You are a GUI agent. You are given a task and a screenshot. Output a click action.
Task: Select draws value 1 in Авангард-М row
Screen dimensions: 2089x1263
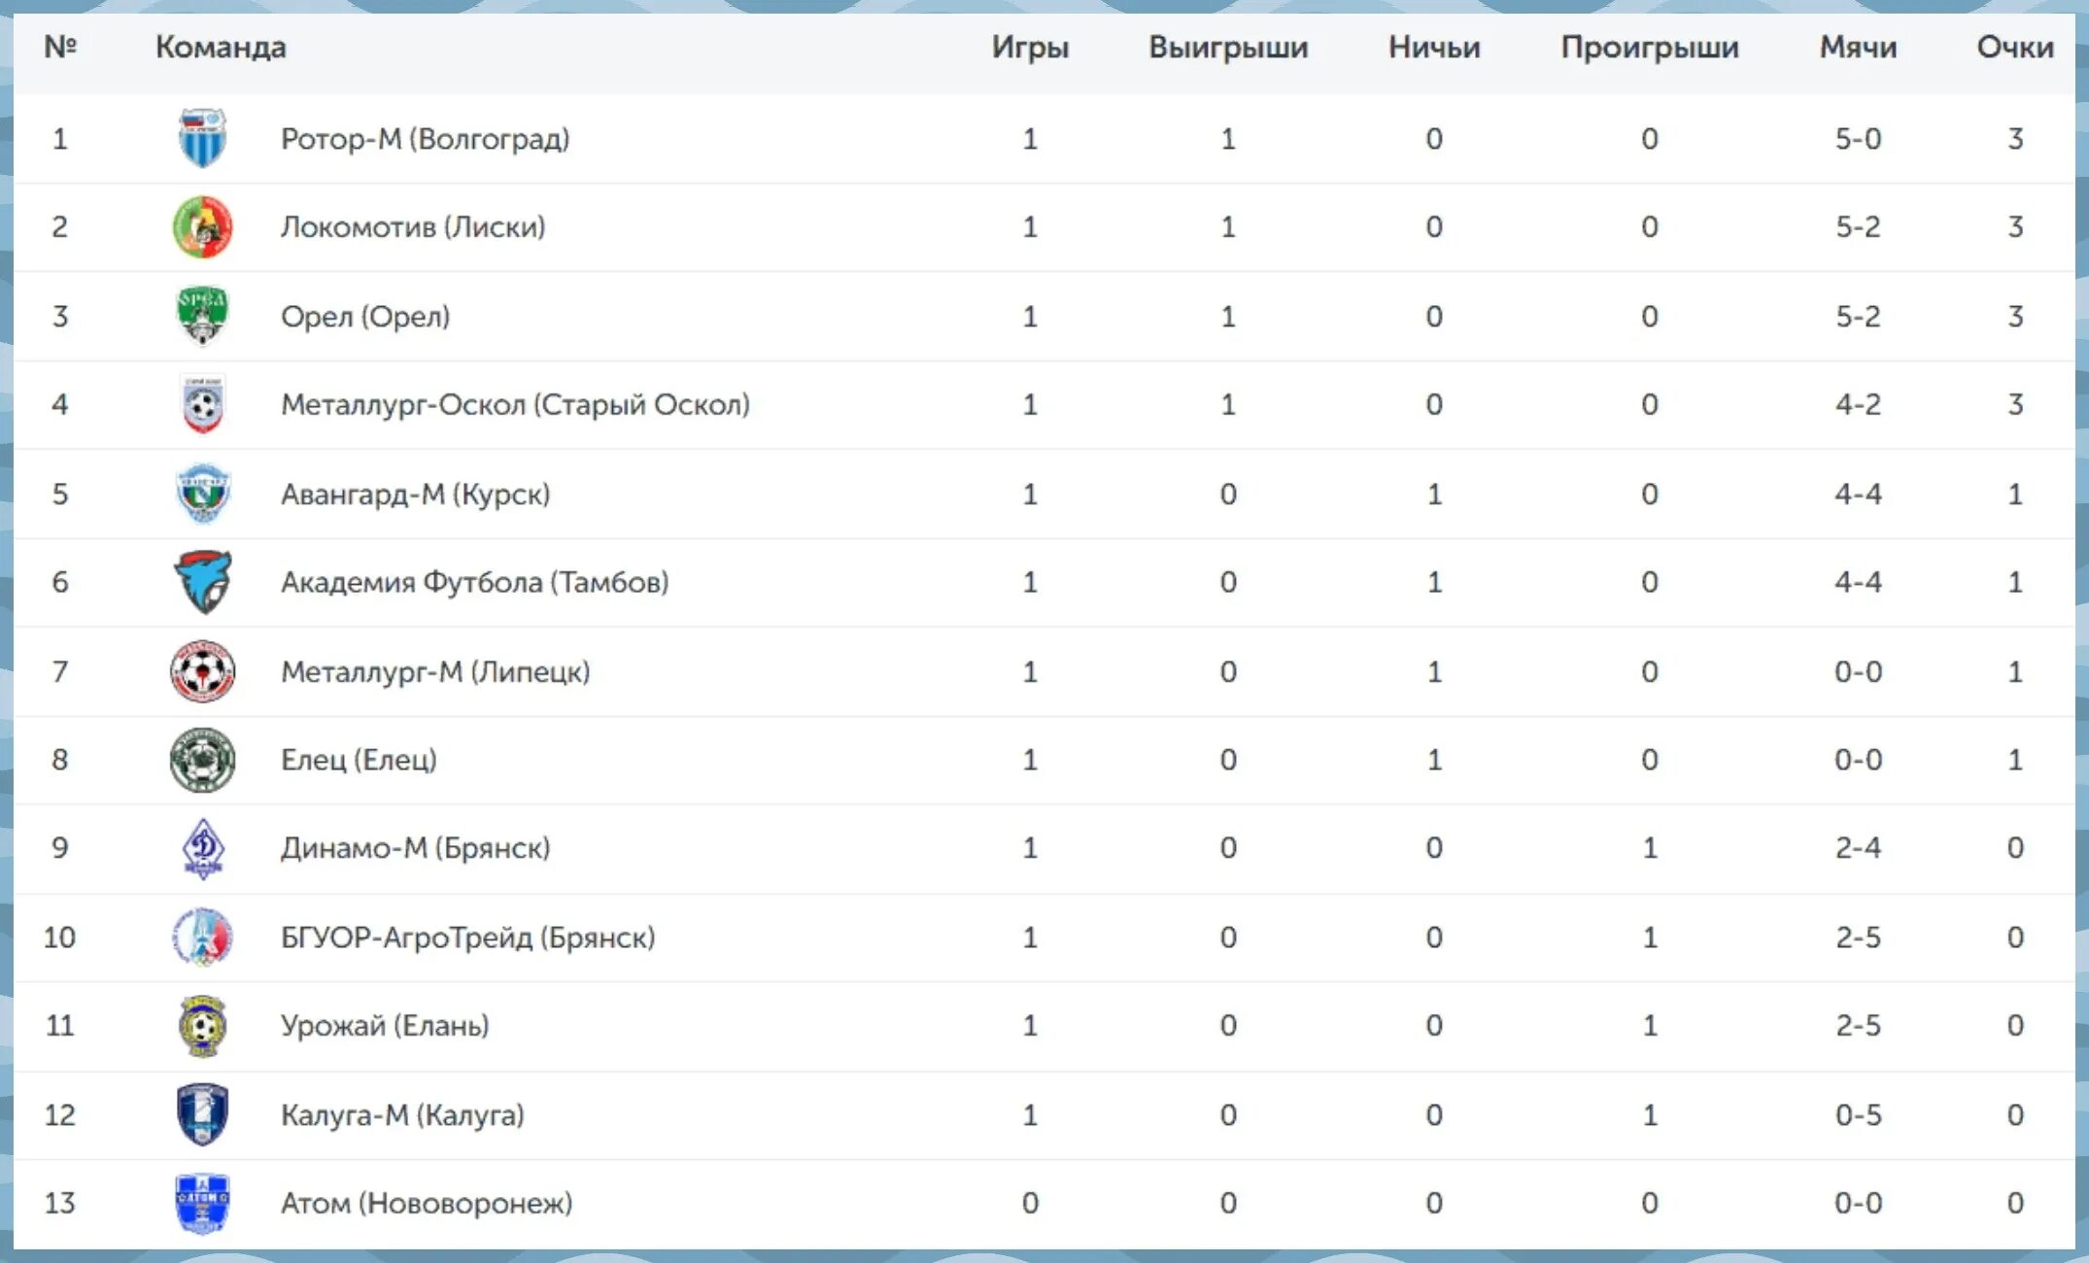[1434, 495]
